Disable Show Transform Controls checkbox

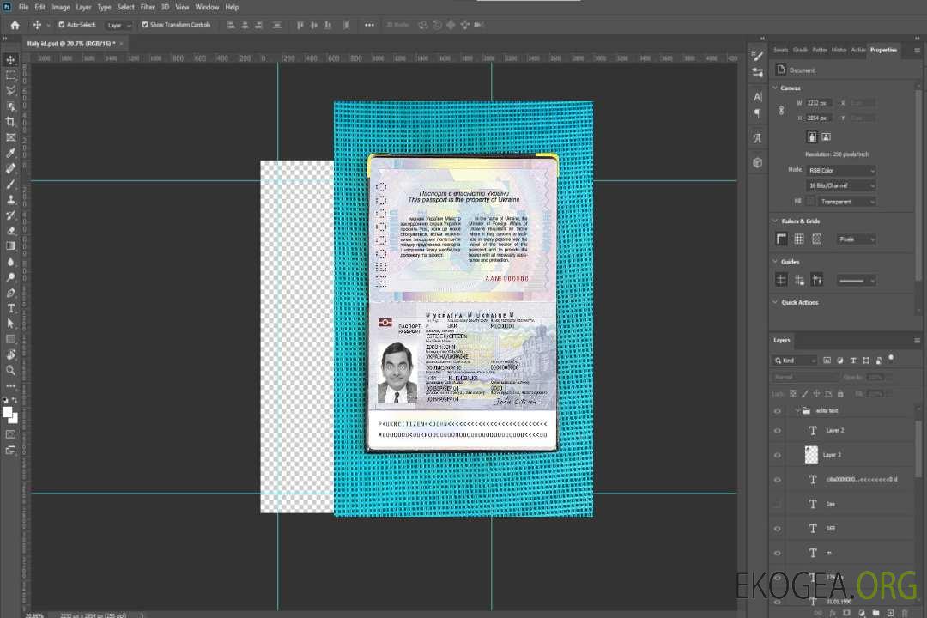click(x=145, y=25)
